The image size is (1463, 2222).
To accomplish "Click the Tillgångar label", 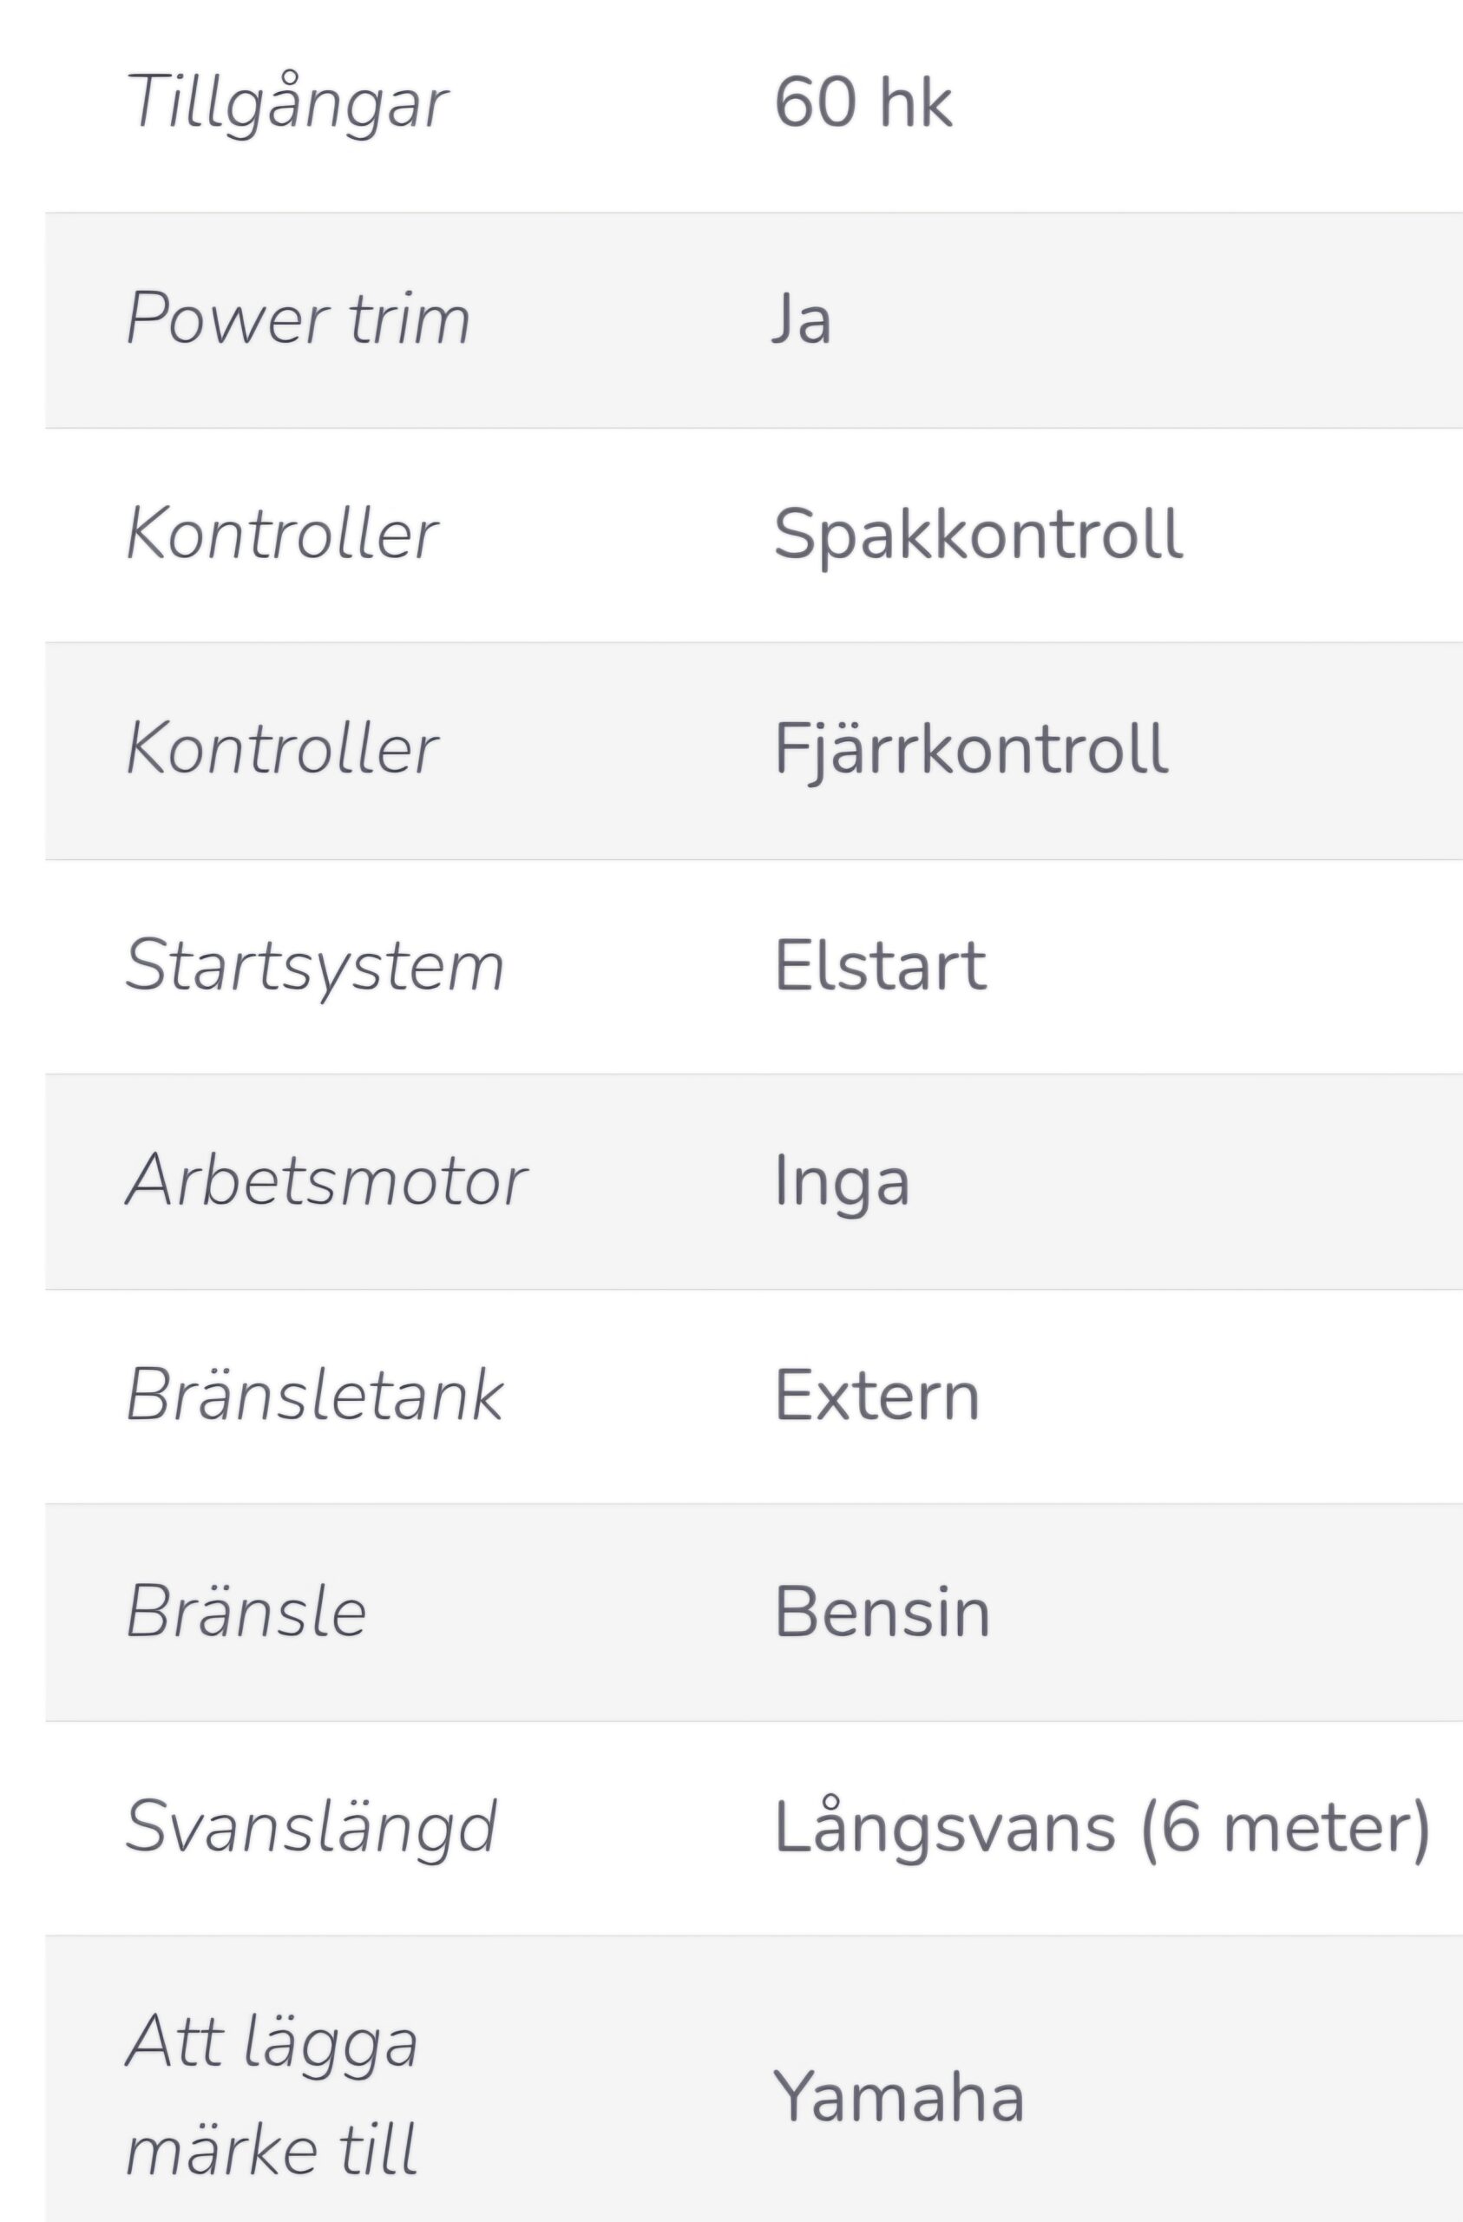I will [287, 103].
